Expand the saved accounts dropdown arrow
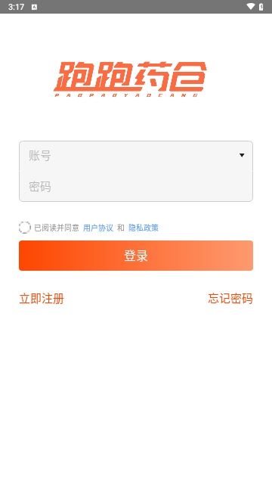 tap(242, 155)
